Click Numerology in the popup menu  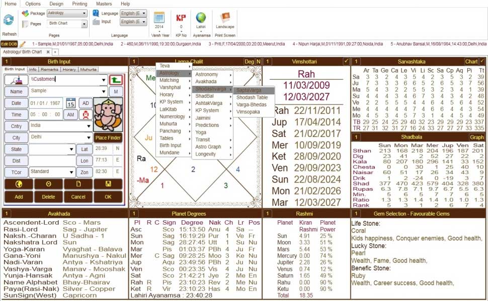(x=174, y=116)
